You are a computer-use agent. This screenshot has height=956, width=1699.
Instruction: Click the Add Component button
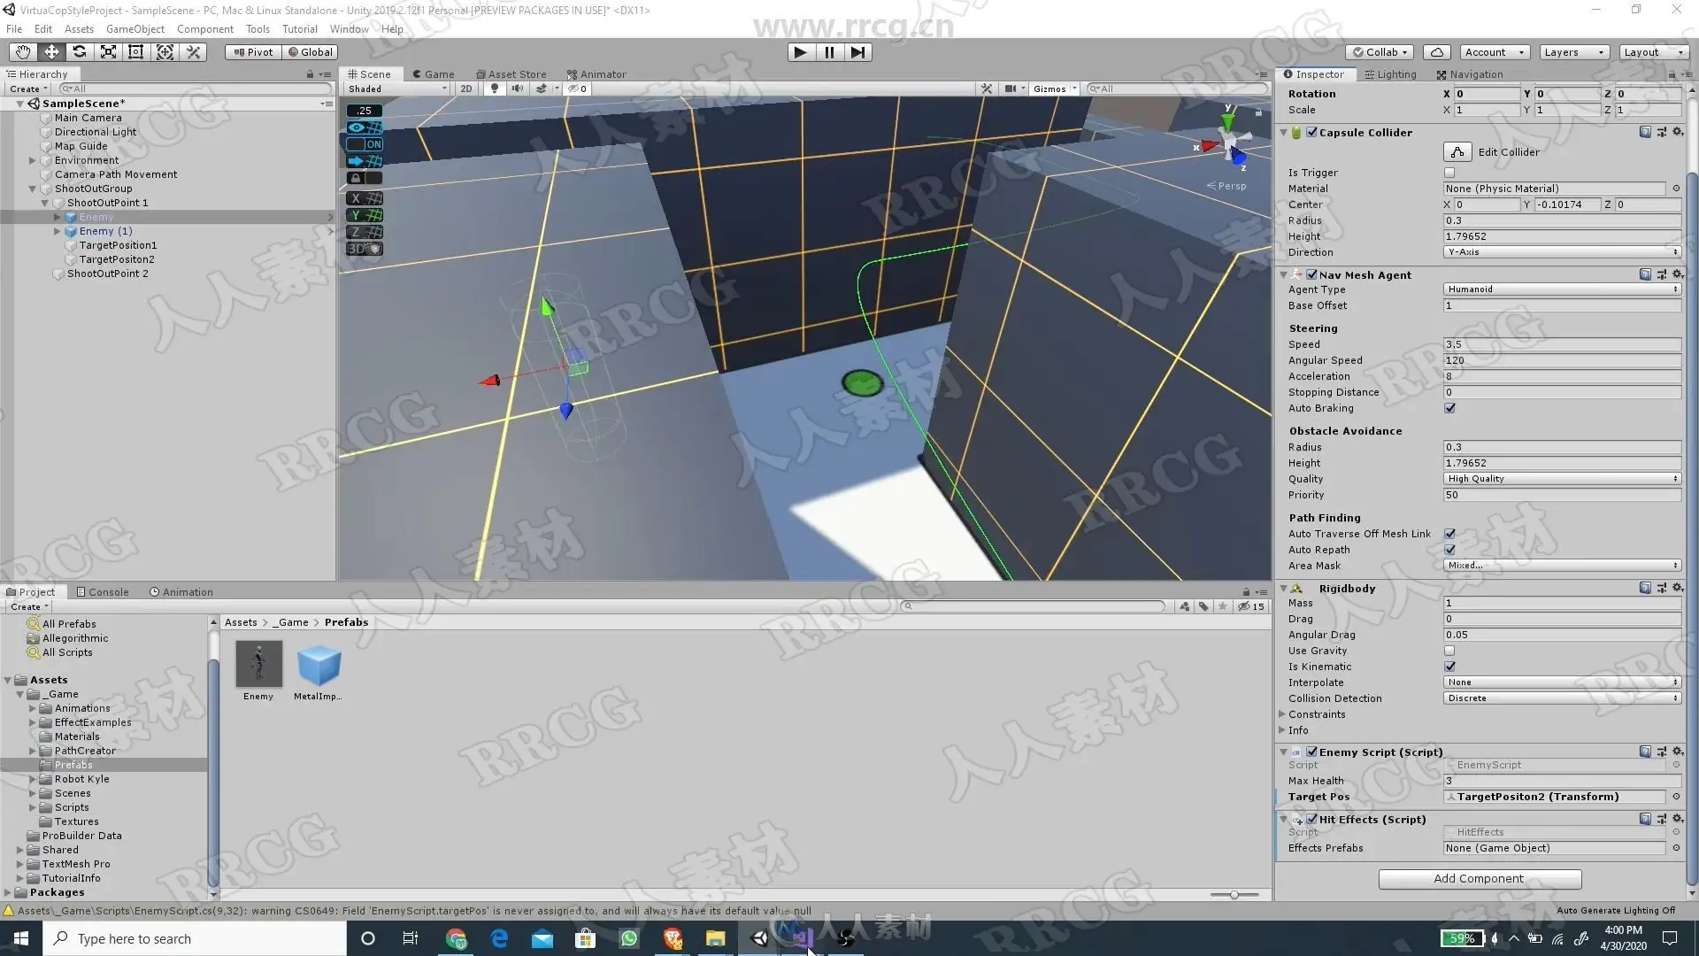pyautogui.click(x=1480, y=879)
